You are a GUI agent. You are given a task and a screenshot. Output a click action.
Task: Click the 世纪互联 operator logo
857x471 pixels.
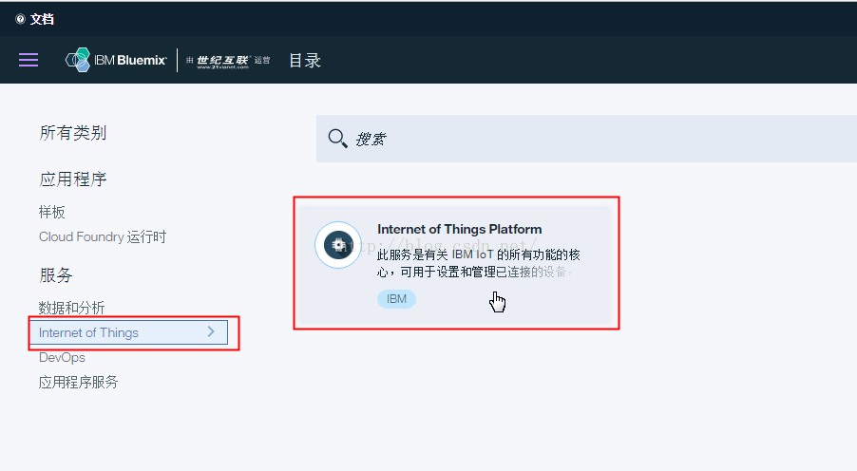coord(223,61)
